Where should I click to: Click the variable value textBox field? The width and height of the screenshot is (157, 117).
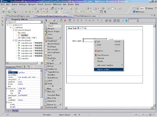coord(29,73)
